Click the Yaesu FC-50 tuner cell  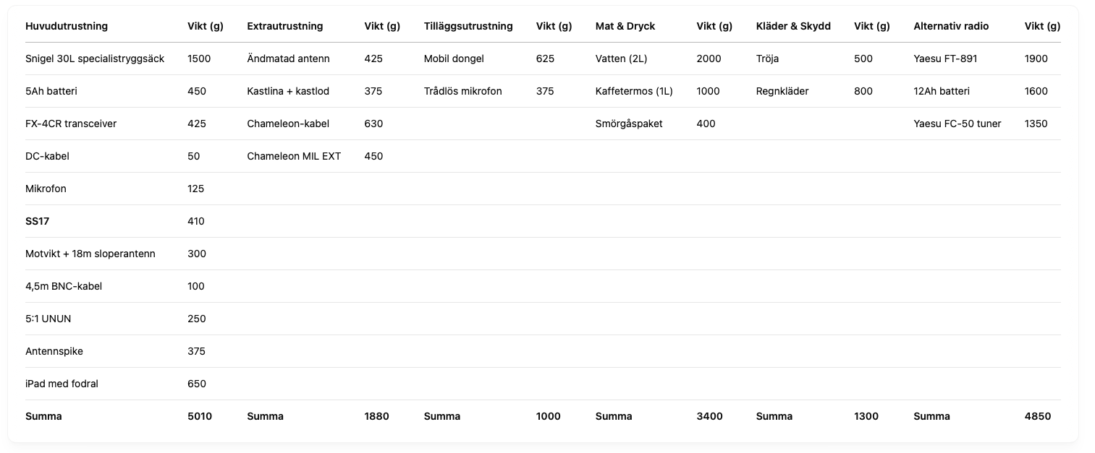click(x=957, y=124)
